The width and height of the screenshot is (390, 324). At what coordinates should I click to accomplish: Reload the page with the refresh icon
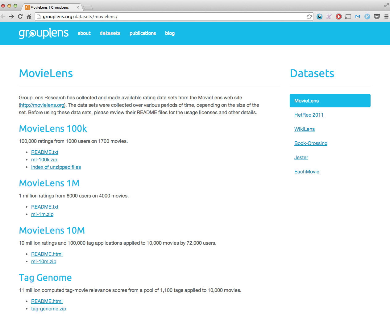[20, 17]
